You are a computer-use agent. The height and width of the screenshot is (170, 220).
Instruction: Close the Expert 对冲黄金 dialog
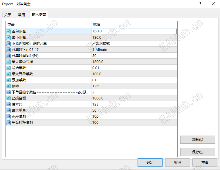click(213, 4)
